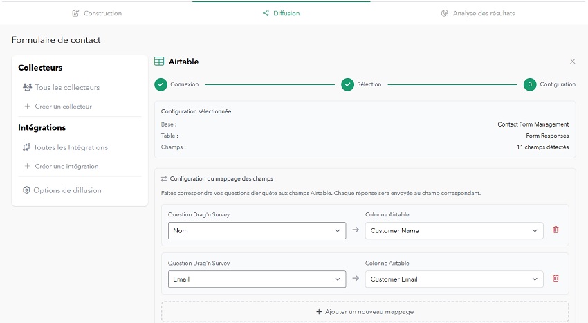Open Toutes les Intégrations

tap(65, 147)
